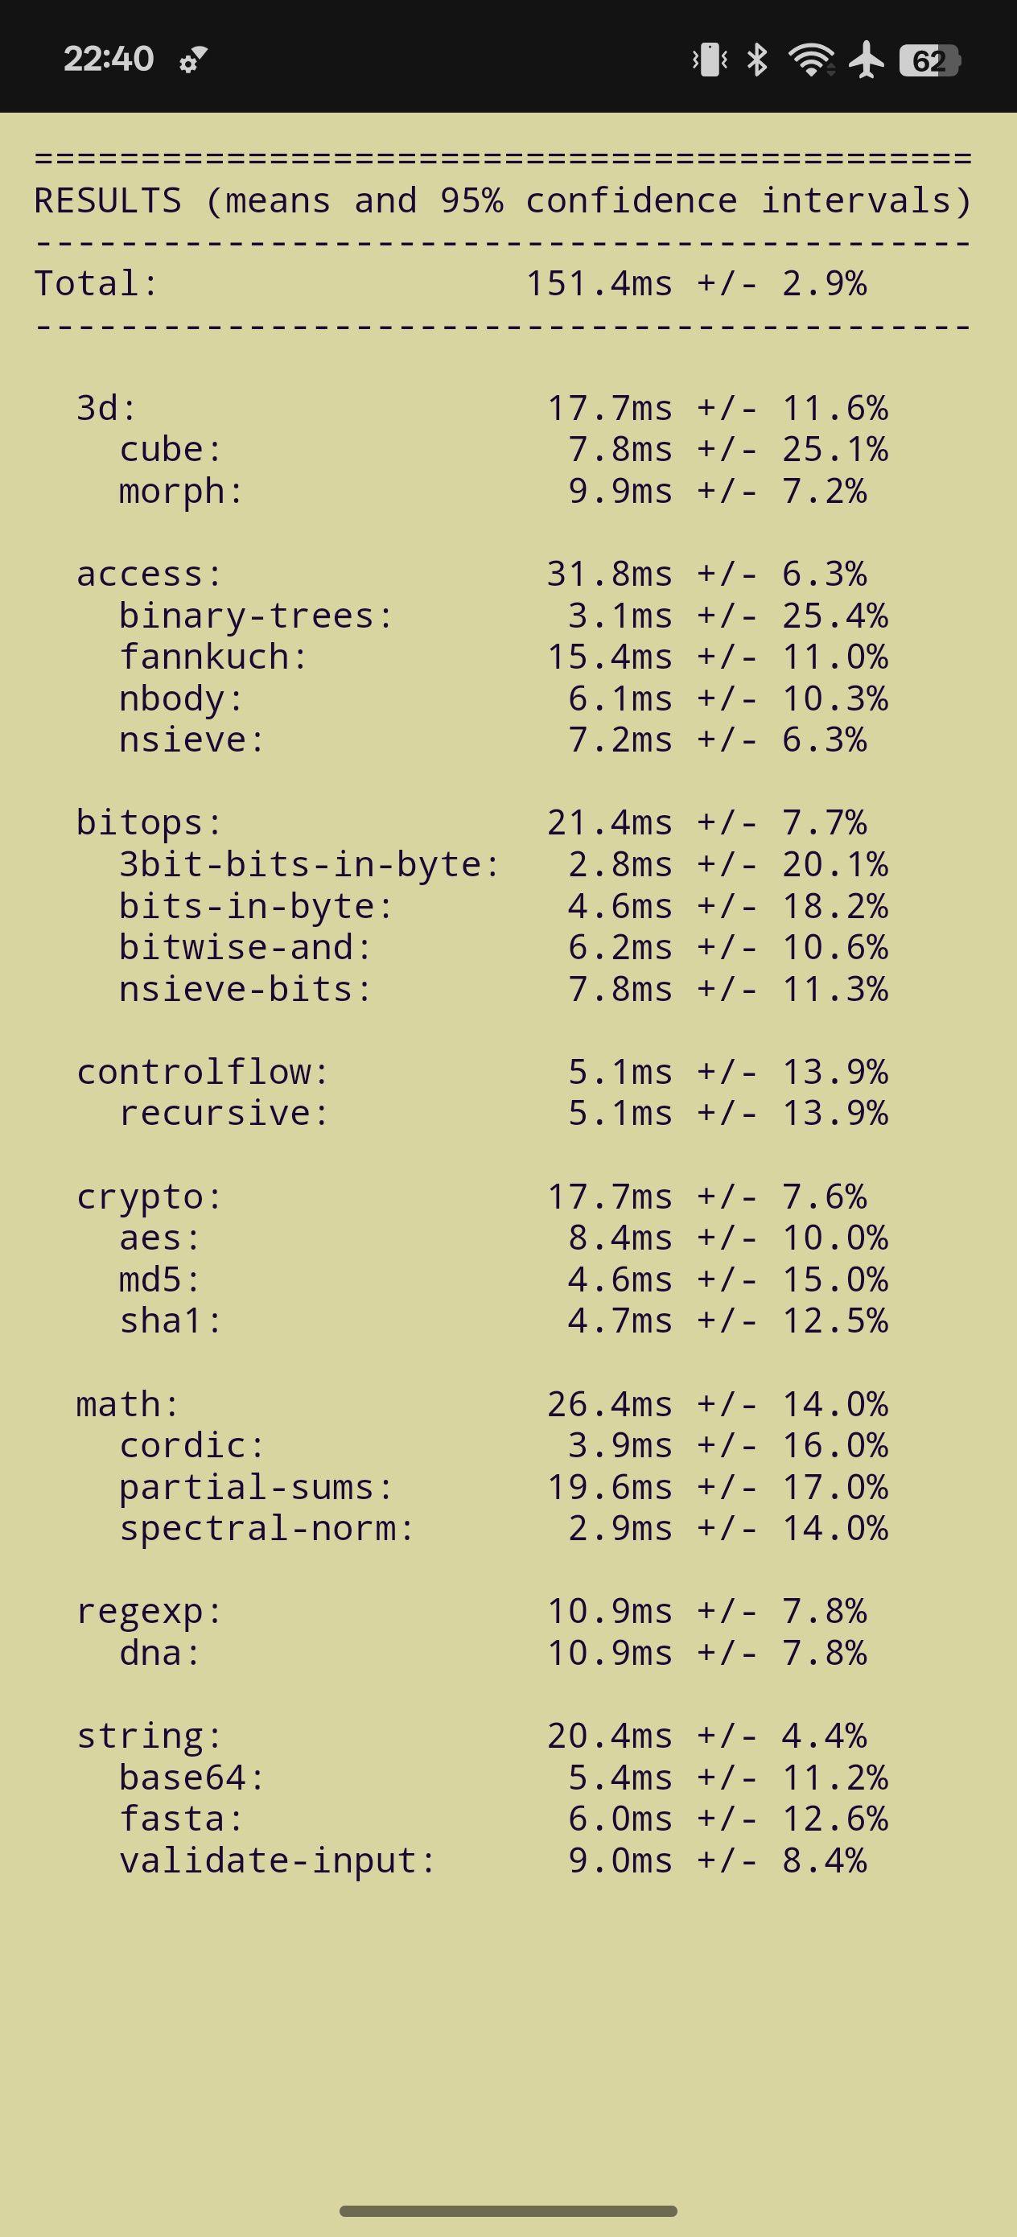Viewport: 1017px width, 2237px height.
Task: Select the 3d category result row
Action: pyautogui.click(x=482, y=408)
